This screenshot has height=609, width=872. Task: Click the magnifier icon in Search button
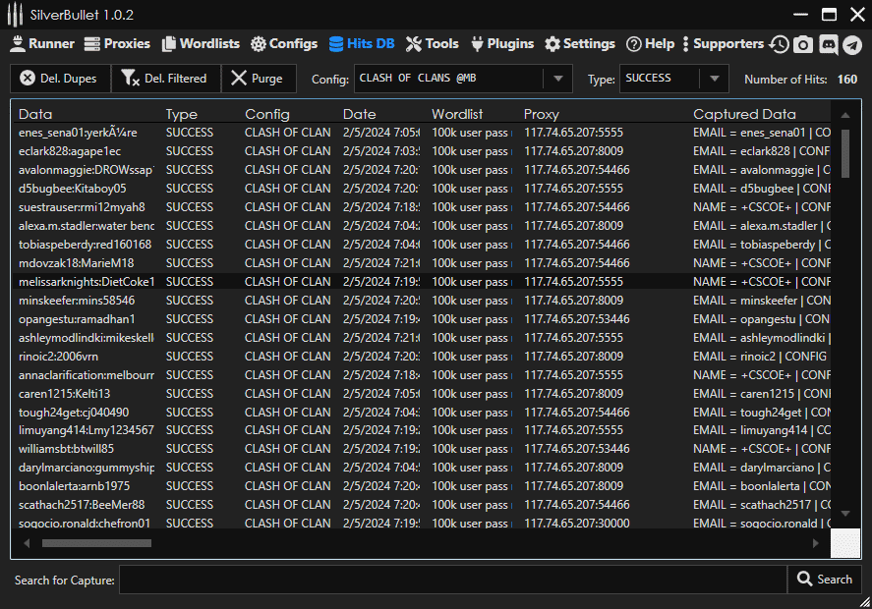coord(804,580)
